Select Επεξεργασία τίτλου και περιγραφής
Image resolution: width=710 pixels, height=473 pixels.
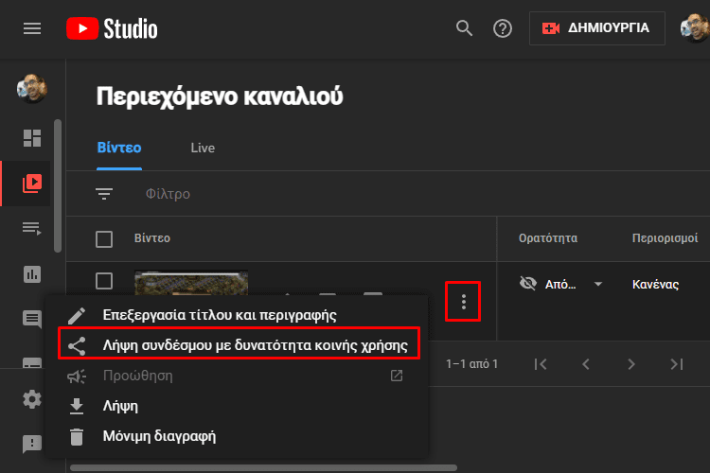[x=237, y=315]
